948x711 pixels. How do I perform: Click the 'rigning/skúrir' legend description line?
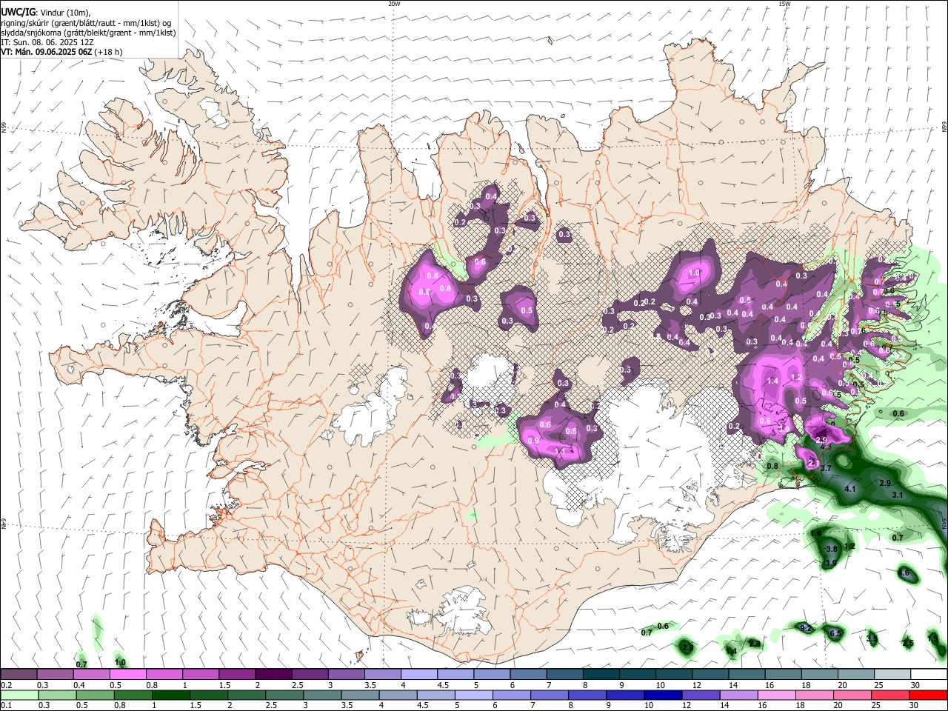coord(86,23)
